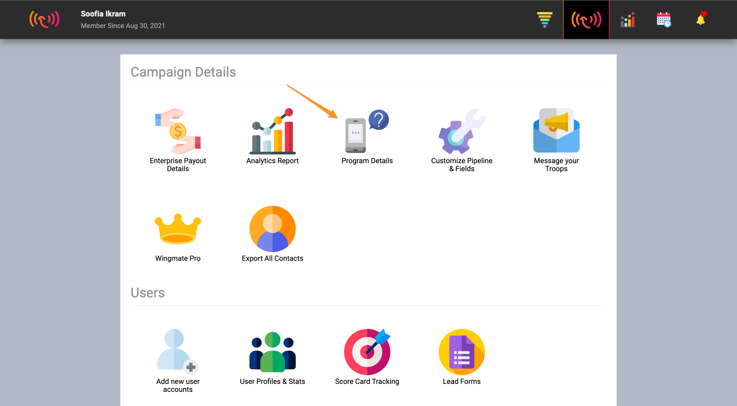Click the Export All Contacts label
Image resolution: width=737 pixels, height=406 pixels.
272,258
